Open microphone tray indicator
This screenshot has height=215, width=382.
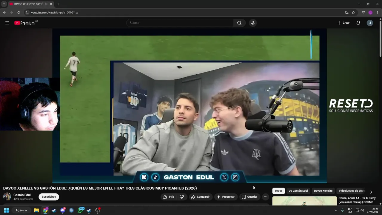tap(342, 210)
